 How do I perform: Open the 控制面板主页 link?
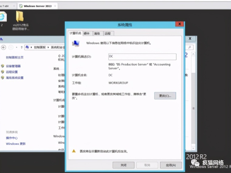(x=15, y=58)
